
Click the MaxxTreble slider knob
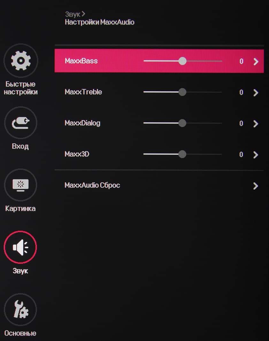coord(182,92)
